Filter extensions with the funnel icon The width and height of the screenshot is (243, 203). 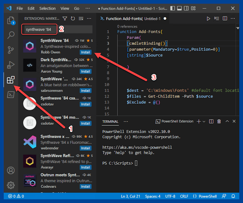[x=65, y=18]
